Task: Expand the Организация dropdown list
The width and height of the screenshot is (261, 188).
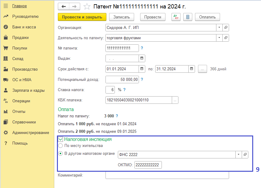Action: (x=219, y=28)
